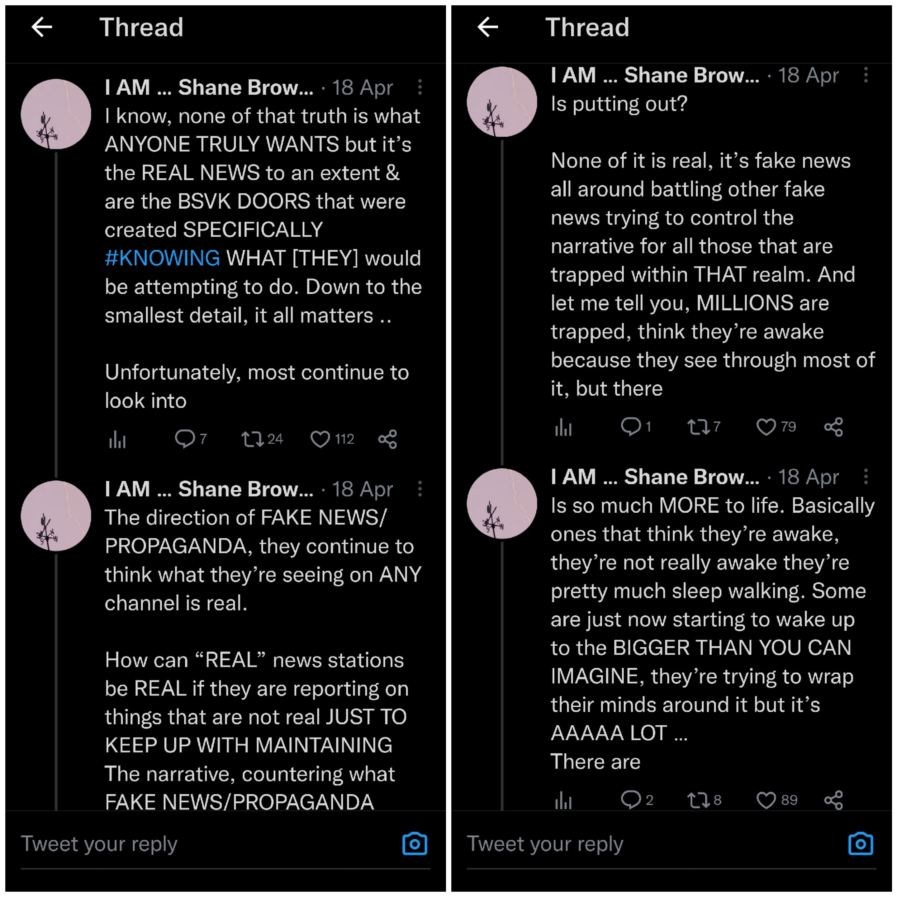
Task: Attach a photo using the right panel camera icon
Action: [x=860, y=844]
